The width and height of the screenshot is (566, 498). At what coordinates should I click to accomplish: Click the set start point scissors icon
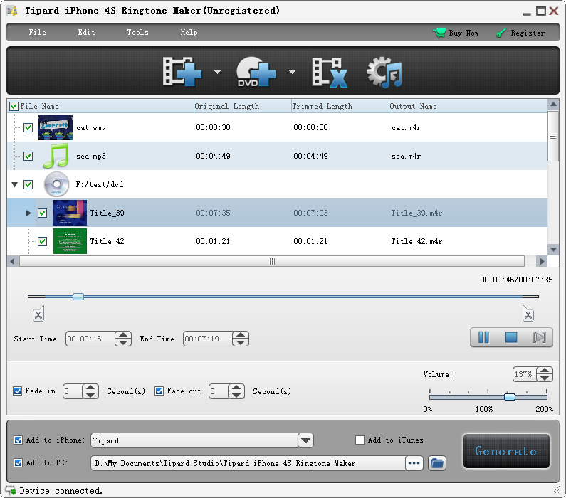pyautogui.click(x=38, y=314)
